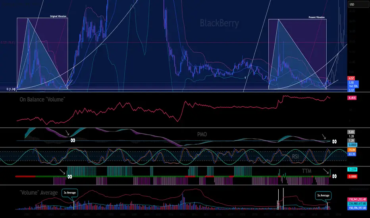Select the TTM indicator label
This screenshot has height=218, width=370.
click(x=306, y=171)
